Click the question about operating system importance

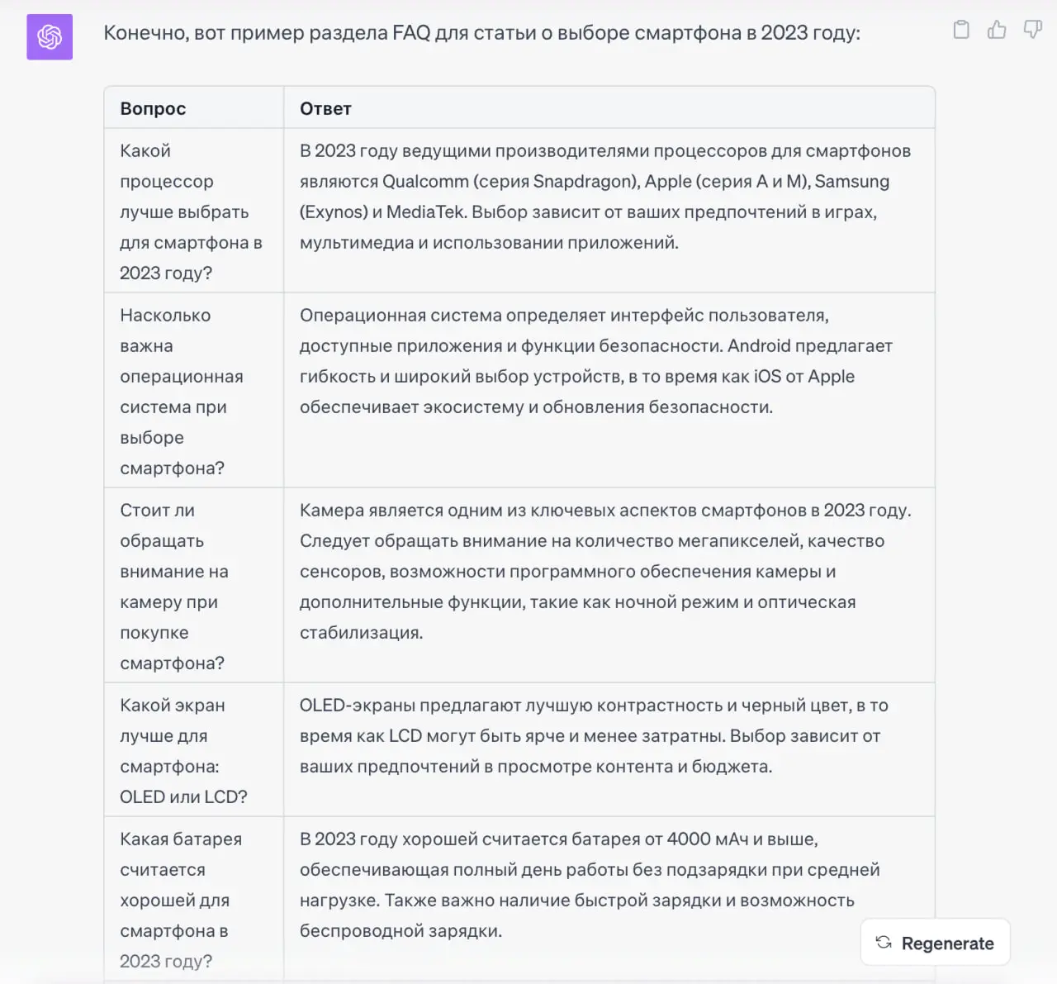tap(182, 392)
